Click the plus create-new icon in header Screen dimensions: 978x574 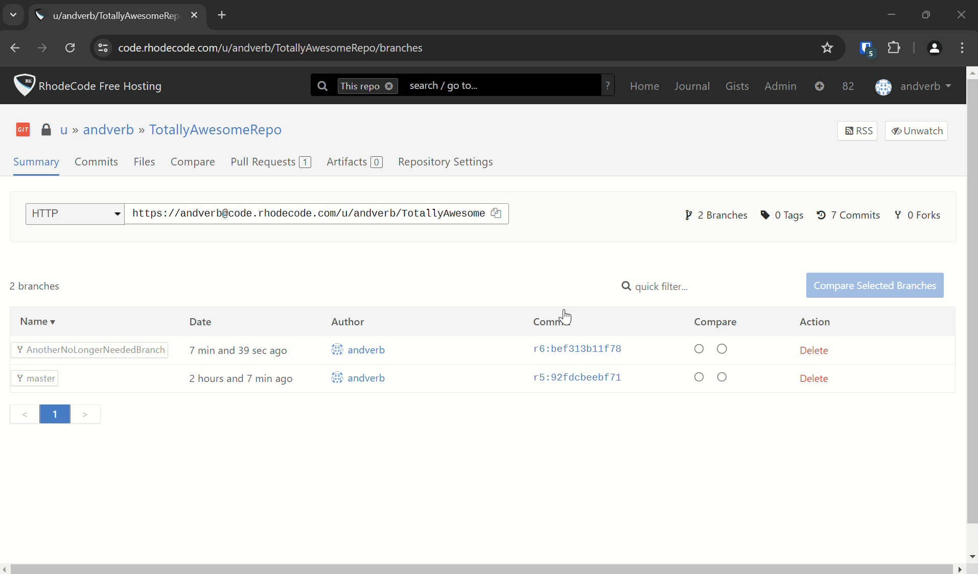[820, 86]
